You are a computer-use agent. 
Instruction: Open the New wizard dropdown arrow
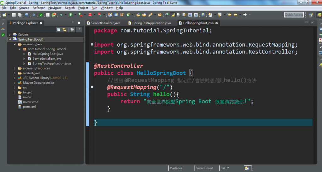9,15
